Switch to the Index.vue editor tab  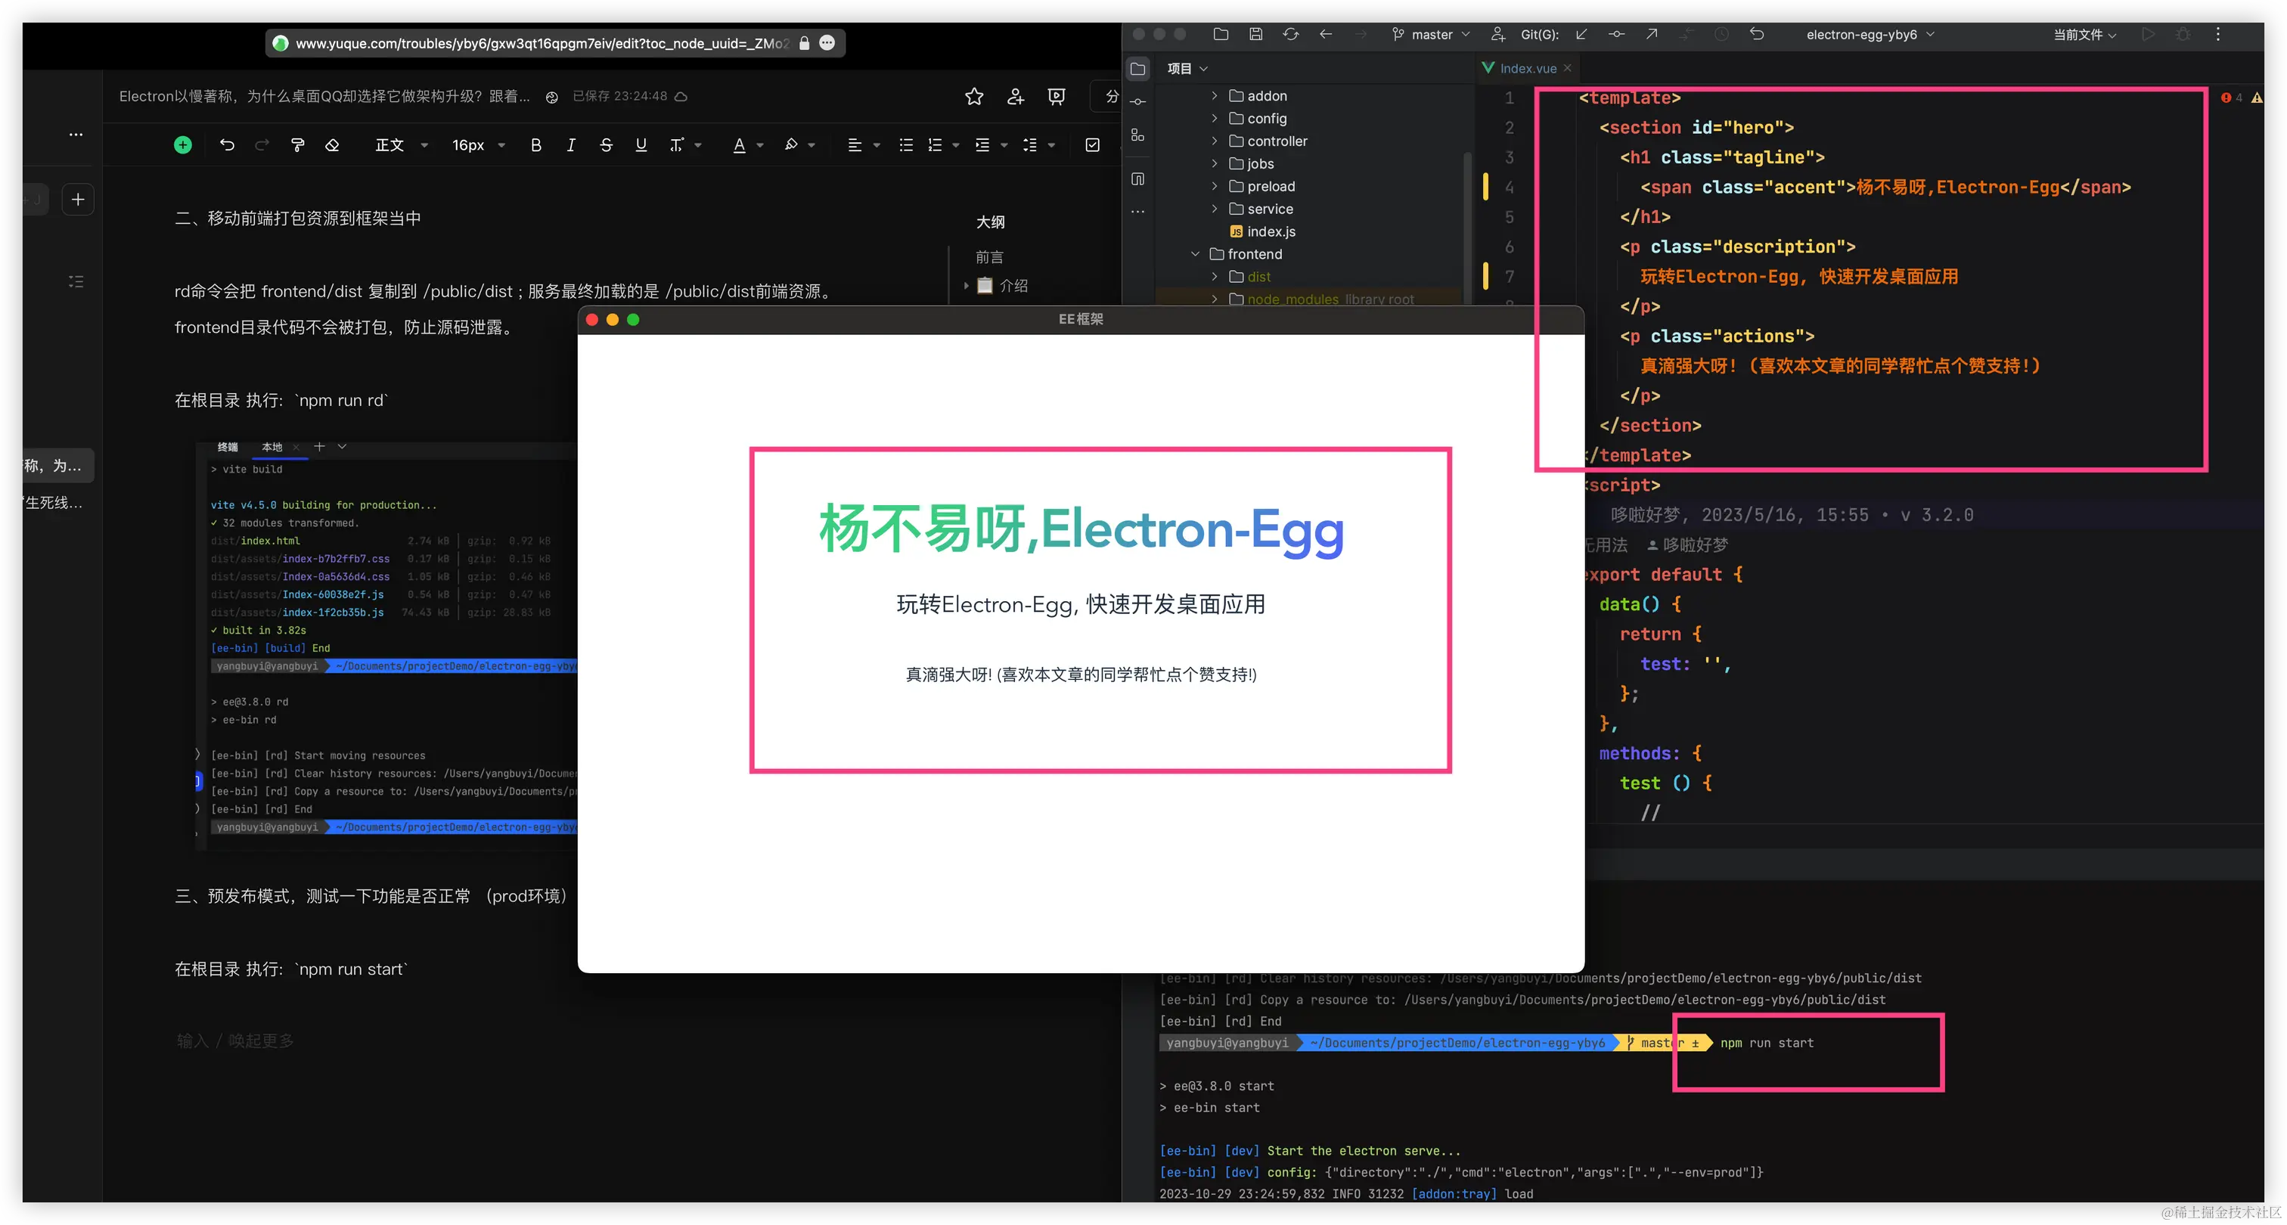click(1527, 68)
